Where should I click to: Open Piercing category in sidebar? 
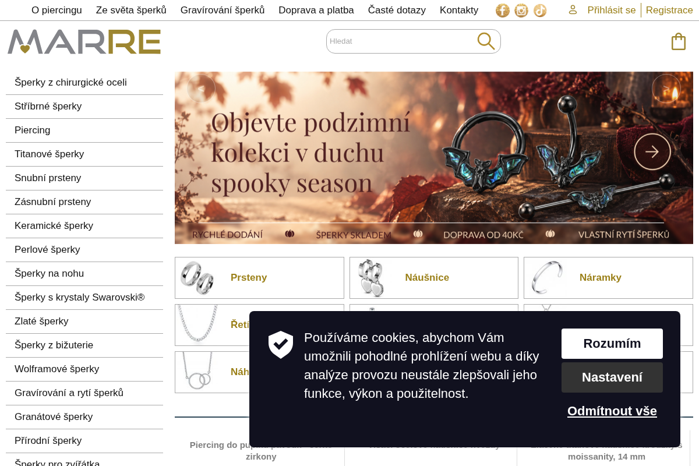[x=84, y=130]
